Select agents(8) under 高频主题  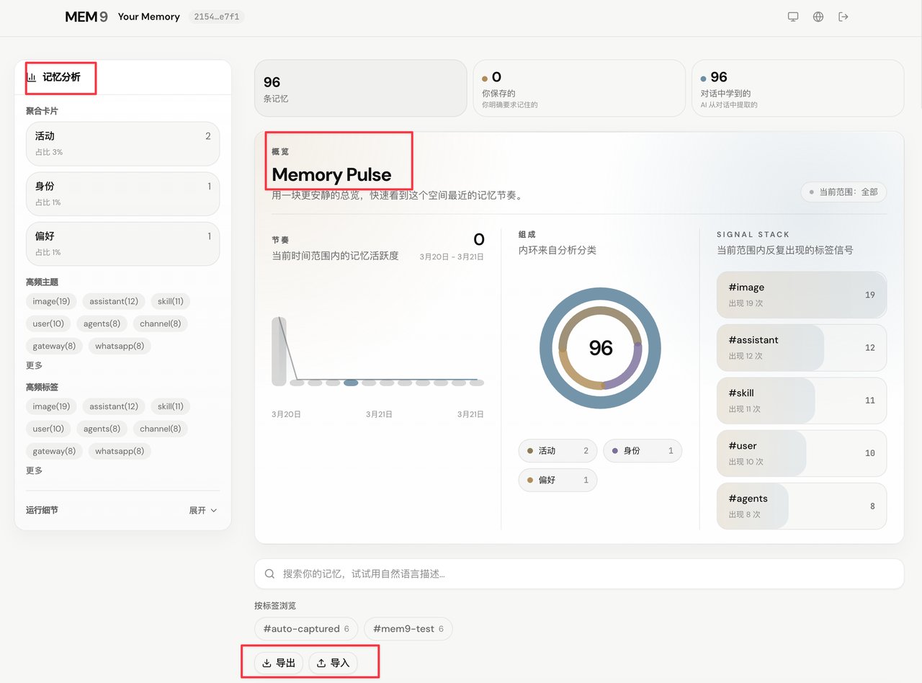tap(102, 323)
